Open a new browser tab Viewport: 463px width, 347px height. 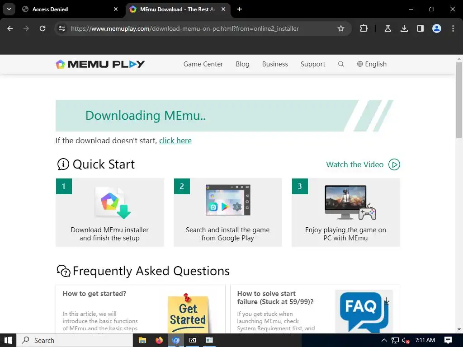(240, 9)
